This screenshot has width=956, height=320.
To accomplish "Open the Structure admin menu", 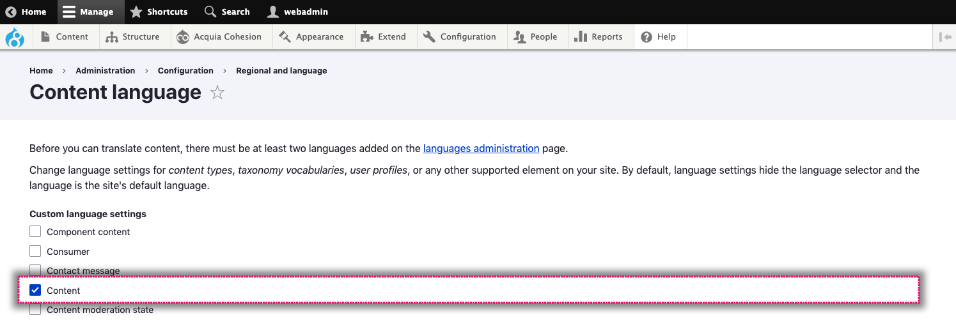I will pyautogui.click(x=133, y=37).
